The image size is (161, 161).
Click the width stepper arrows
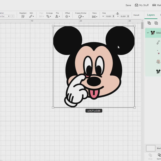coord(114,16)
